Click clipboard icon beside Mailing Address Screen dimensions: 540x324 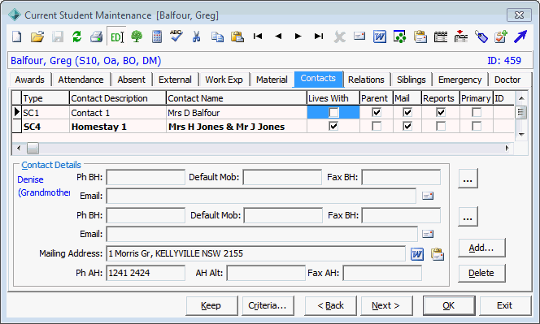[438, 254]
